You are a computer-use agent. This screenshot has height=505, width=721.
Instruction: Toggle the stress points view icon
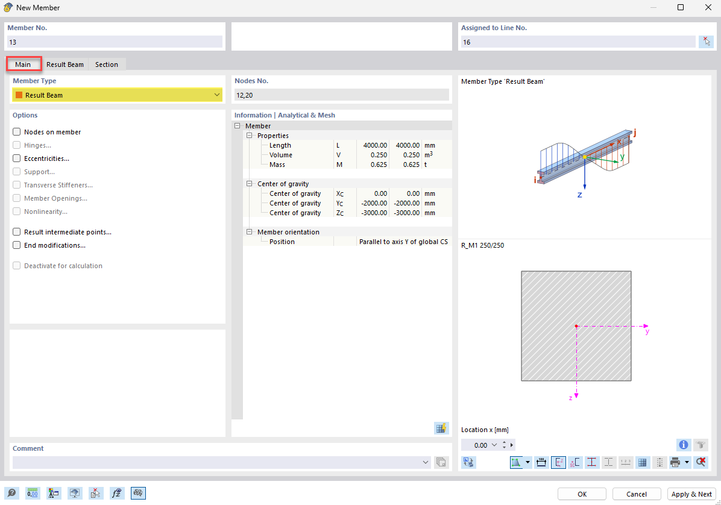point(517,462)
